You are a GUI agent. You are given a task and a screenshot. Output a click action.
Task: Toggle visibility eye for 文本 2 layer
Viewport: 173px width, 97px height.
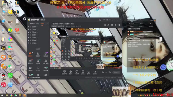pyautogui.click(x=28, y=38)
